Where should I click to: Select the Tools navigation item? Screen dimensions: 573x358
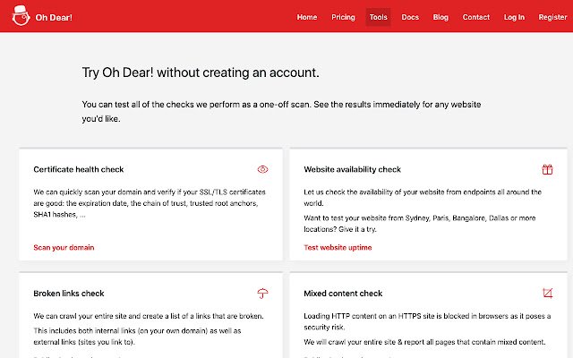(x=378, y=17)
